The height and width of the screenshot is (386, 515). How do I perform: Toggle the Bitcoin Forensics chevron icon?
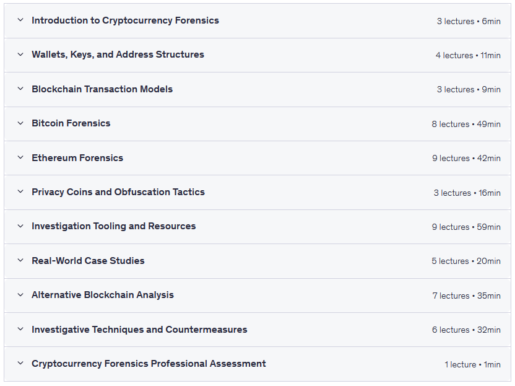[20, 123]
